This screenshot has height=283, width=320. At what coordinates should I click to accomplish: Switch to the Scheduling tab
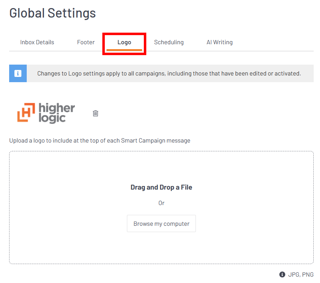click(169, 42)
